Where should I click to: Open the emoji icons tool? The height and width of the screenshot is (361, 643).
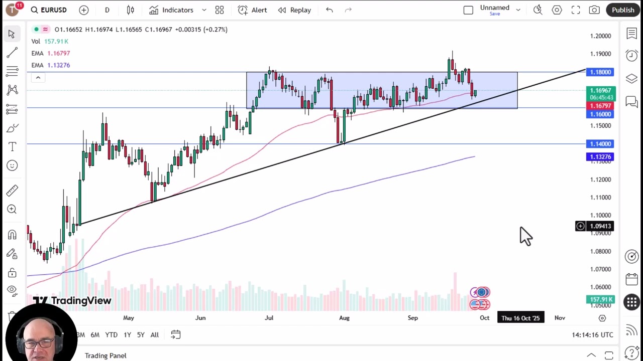pos(12,165)
